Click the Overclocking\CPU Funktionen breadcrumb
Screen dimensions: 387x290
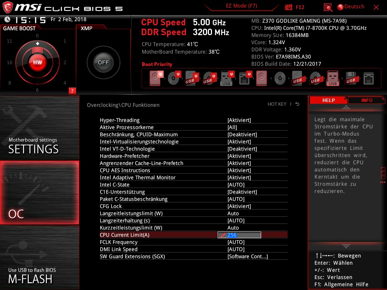click(x=123, y=105)
